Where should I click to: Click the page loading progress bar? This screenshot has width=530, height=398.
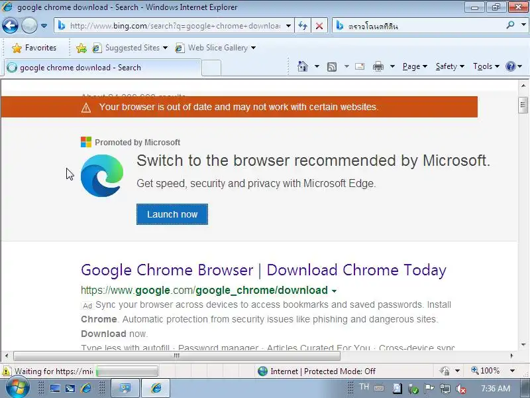pos(127,371)
